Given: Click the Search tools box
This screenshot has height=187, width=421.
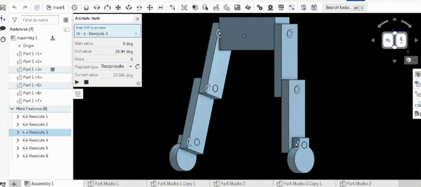Looking at the screenshot, I should tap(345, 7).
